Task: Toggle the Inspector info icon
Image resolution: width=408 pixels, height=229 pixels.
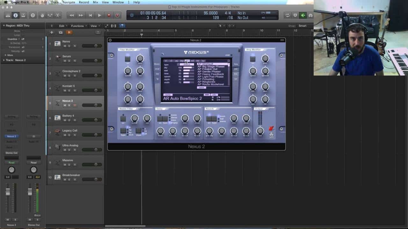Action: pyautogui.click(x=16, y=15)
